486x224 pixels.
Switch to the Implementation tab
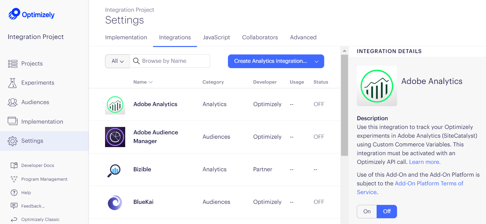[126, 37]
